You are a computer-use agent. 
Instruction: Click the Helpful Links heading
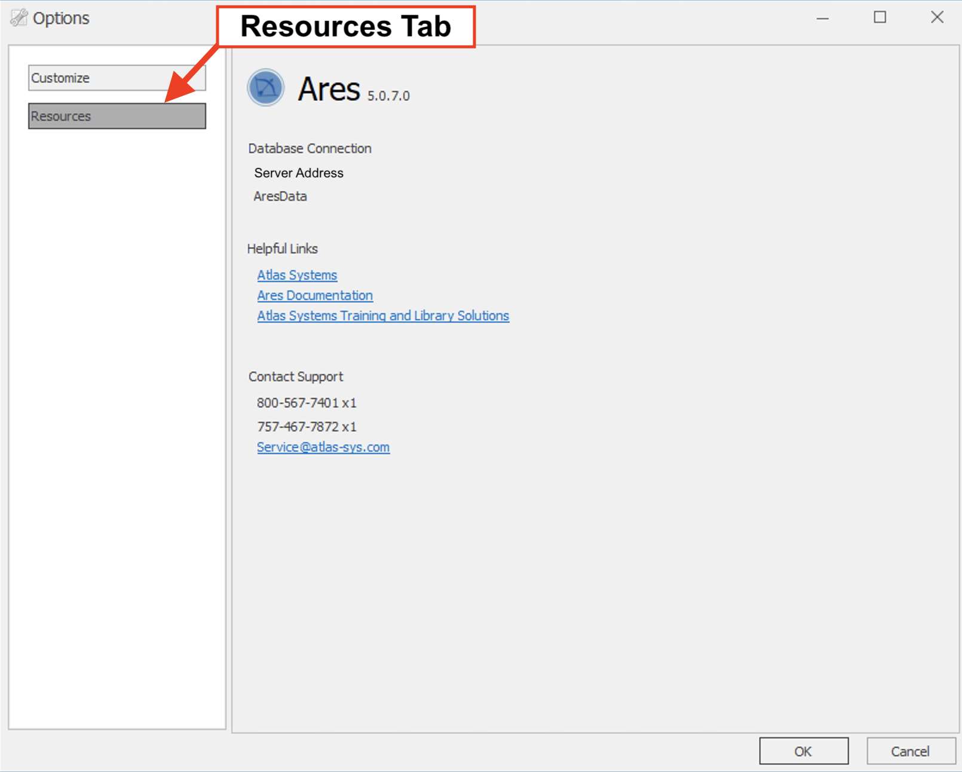click(283, 249)
